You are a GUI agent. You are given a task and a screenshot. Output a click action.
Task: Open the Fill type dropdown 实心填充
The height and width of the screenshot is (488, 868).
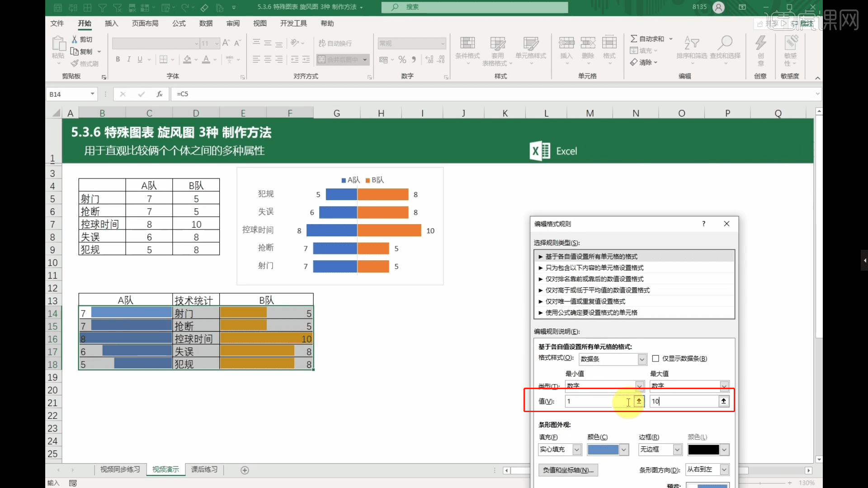coord(560,450)
